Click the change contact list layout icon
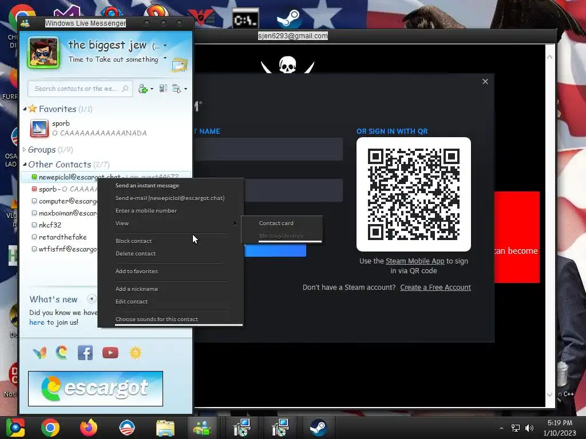The height and width of the screenshot is (439, 586). [x=163, y=89]
